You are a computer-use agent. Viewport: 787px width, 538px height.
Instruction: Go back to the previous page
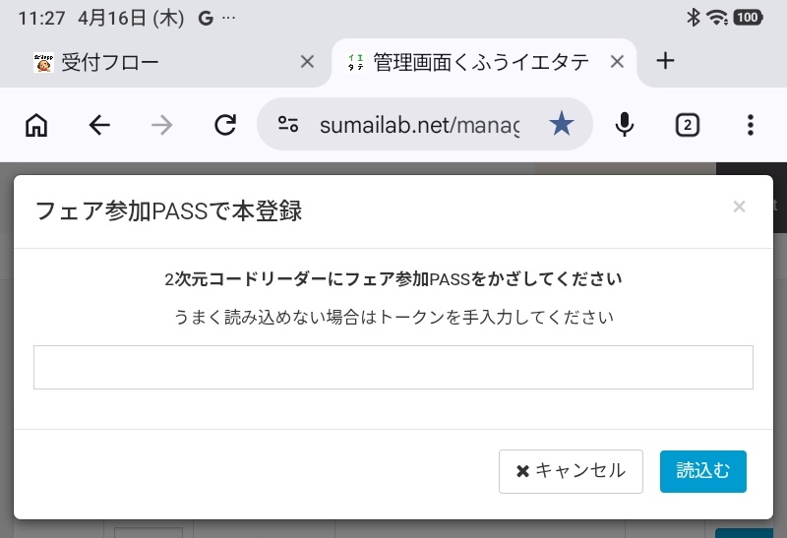pyautogui.click(x=99, y=125)
